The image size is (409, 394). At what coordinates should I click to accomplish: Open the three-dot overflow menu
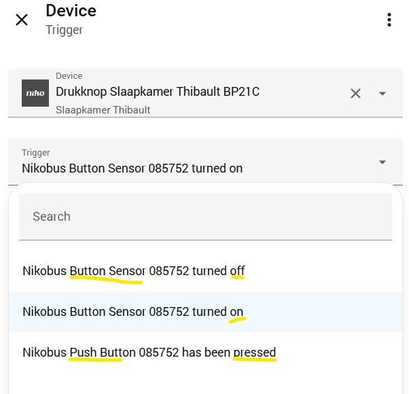point(389,20)
